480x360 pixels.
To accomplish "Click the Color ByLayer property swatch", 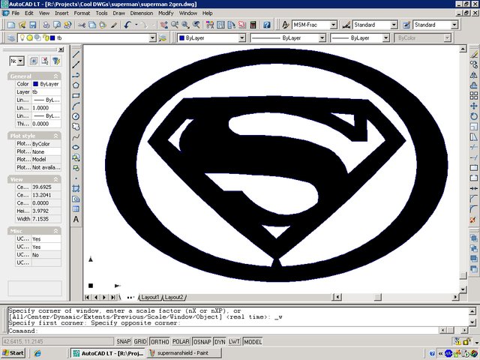I will 35,84.
